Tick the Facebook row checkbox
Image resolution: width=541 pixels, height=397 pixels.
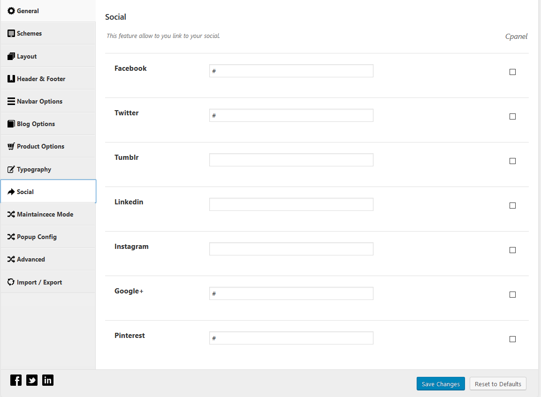tap(513, 72)
